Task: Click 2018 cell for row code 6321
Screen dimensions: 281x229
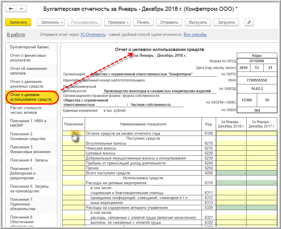Action: point(231,218)
